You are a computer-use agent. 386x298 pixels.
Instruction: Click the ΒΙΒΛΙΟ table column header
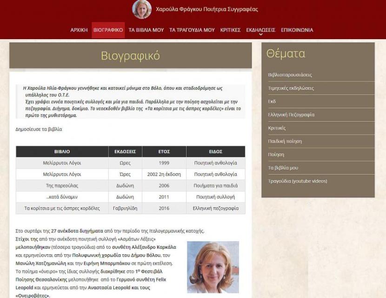(x=62, y=152)
